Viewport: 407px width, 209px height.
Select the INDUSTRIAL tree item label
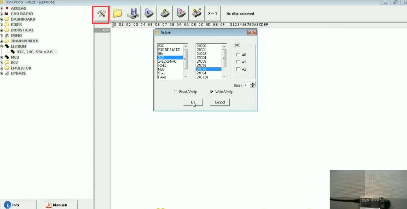(22, 30)
